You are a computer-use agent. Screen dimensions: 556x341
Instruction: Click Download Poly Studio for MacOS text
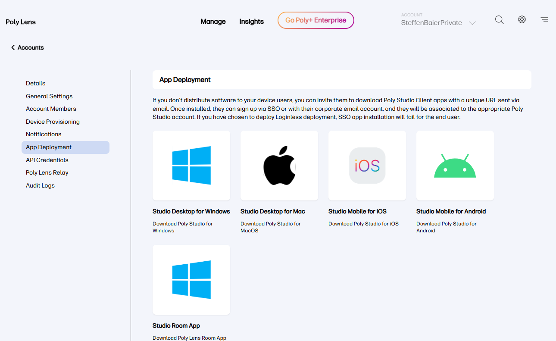271,227
